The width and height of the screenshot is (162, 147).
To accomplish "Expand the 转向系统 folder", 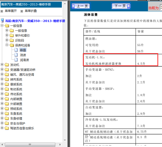I will [2, 79].
